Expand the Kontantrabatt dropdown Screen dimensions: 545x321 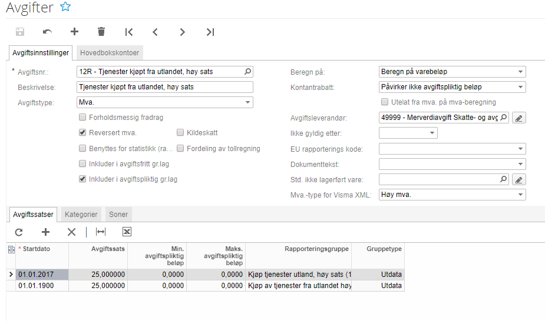pyautogui.click(x=520, y=87)
